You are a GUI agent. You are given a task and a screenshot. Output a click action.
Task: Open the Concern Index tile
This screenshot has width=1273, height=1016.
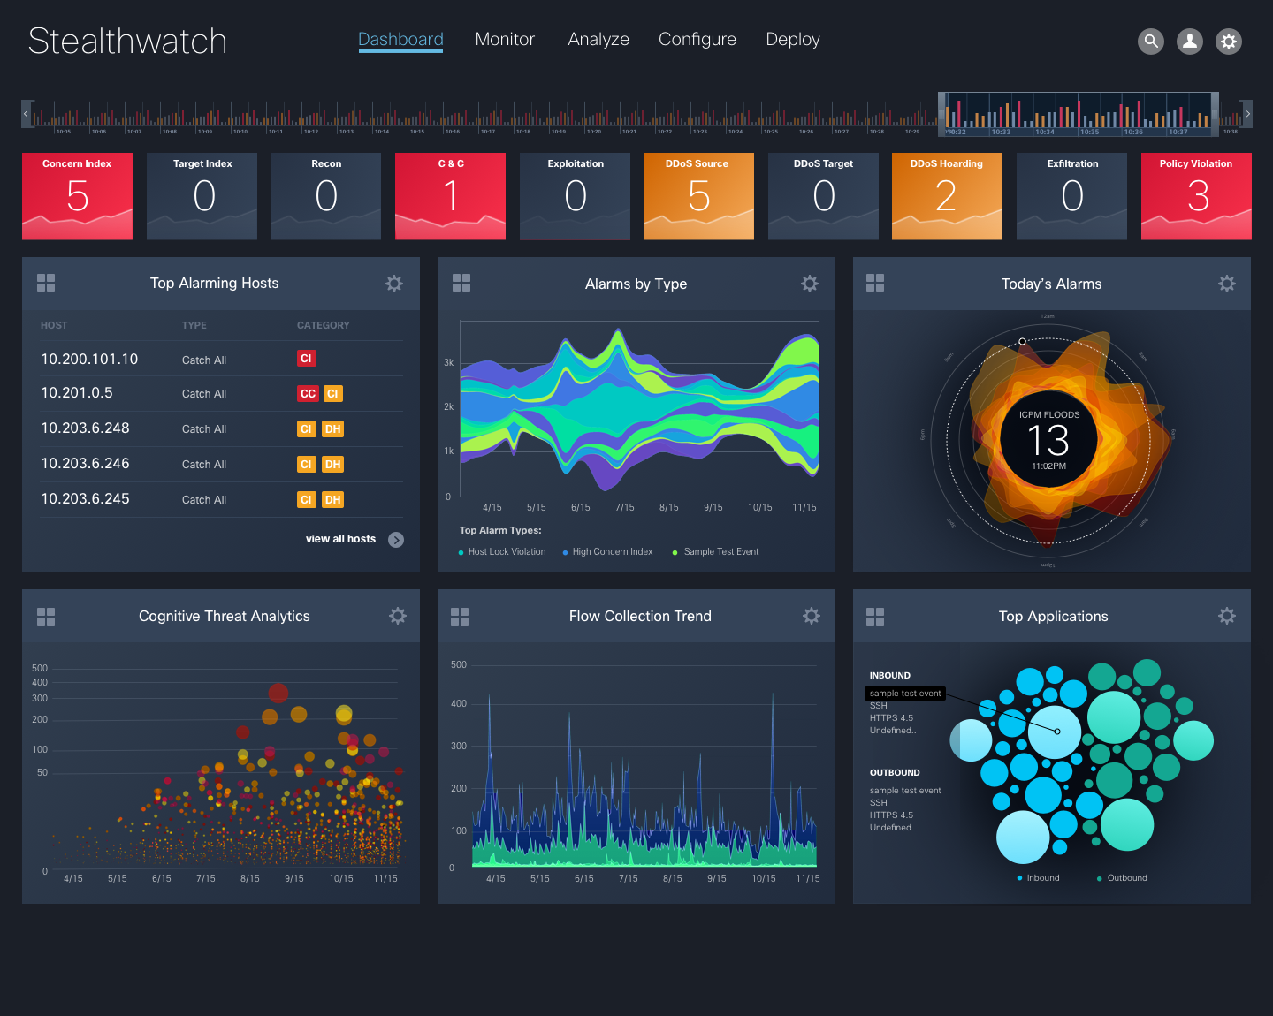(x=77, y=196)
